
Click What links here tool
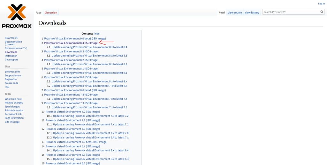point(13,99)
